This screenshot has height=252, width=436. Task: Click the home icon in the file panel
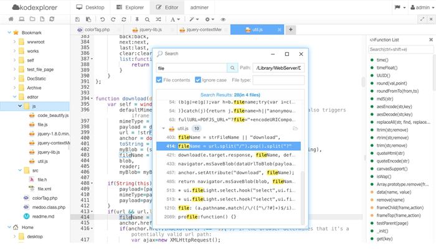tap(10, 20)
